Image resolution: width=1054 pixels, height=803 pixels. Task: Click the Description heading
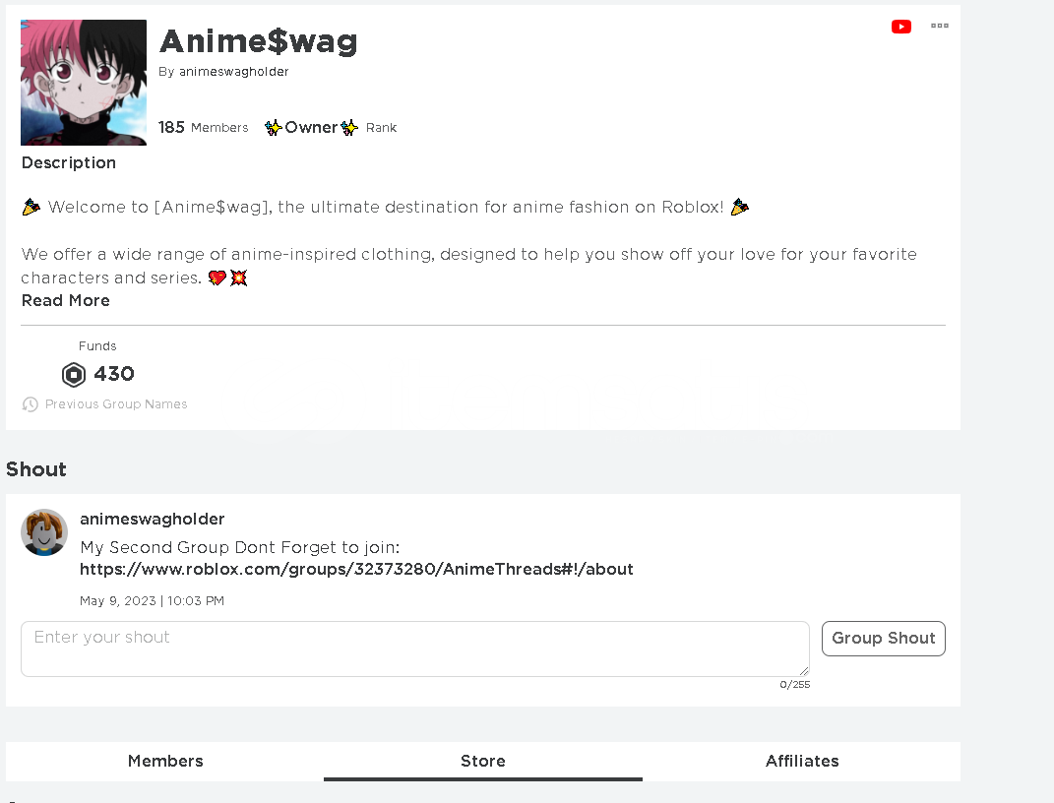coord(69,162)
